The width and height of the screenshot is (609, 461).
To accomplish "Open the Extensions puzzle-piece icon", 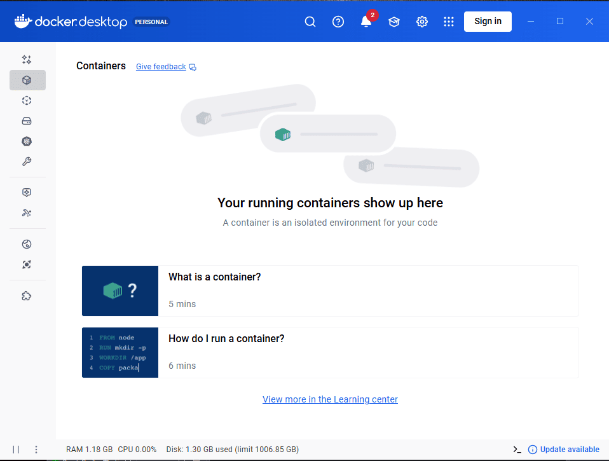I will [27, 296].
